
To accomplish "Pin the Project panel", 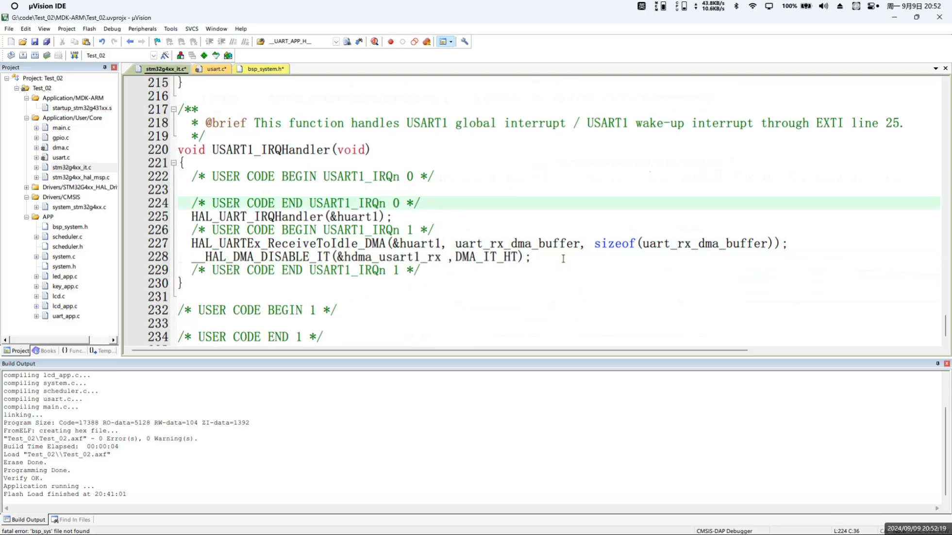I will [104, 67].
